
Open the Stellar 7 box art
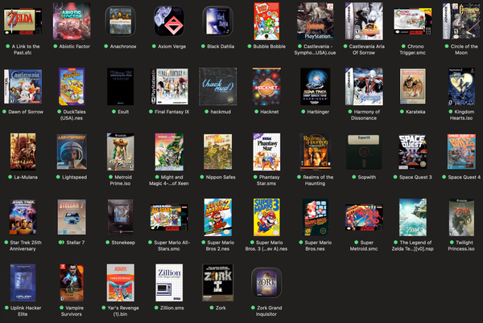[72, 217]
